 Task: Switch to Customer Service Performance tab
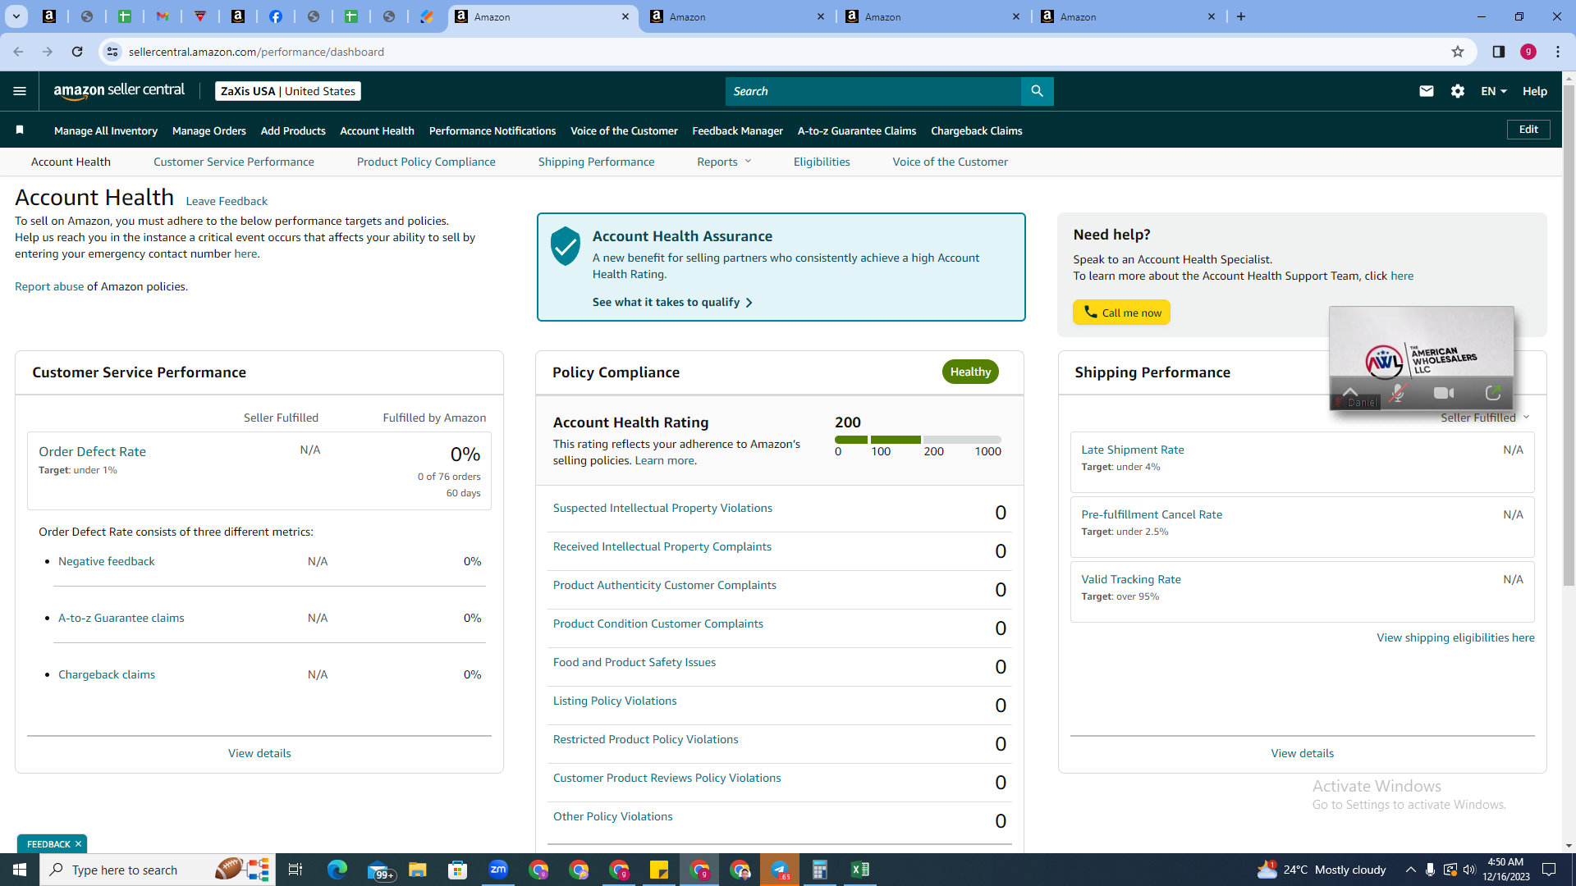[234, 162]
